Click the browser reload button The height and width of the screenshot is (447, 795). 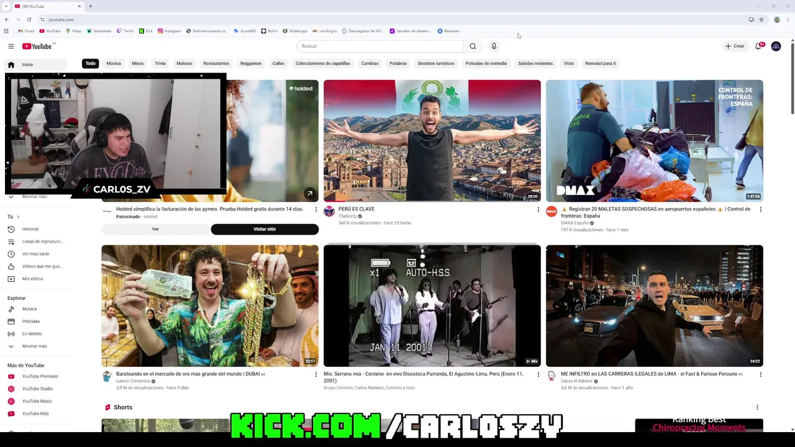click(29, 19)
